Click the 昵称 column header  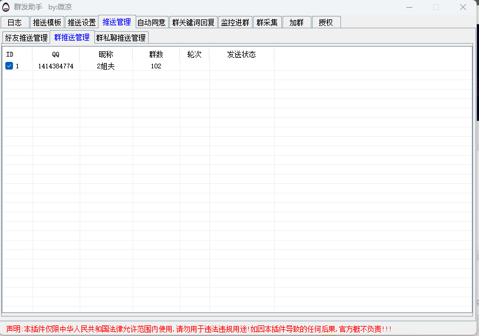coord(106,54)
